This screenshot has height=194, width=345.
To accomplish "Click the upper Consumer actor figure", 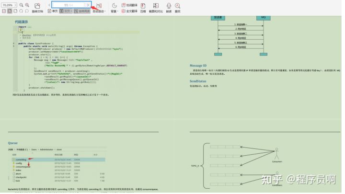I will coord(276,154).
